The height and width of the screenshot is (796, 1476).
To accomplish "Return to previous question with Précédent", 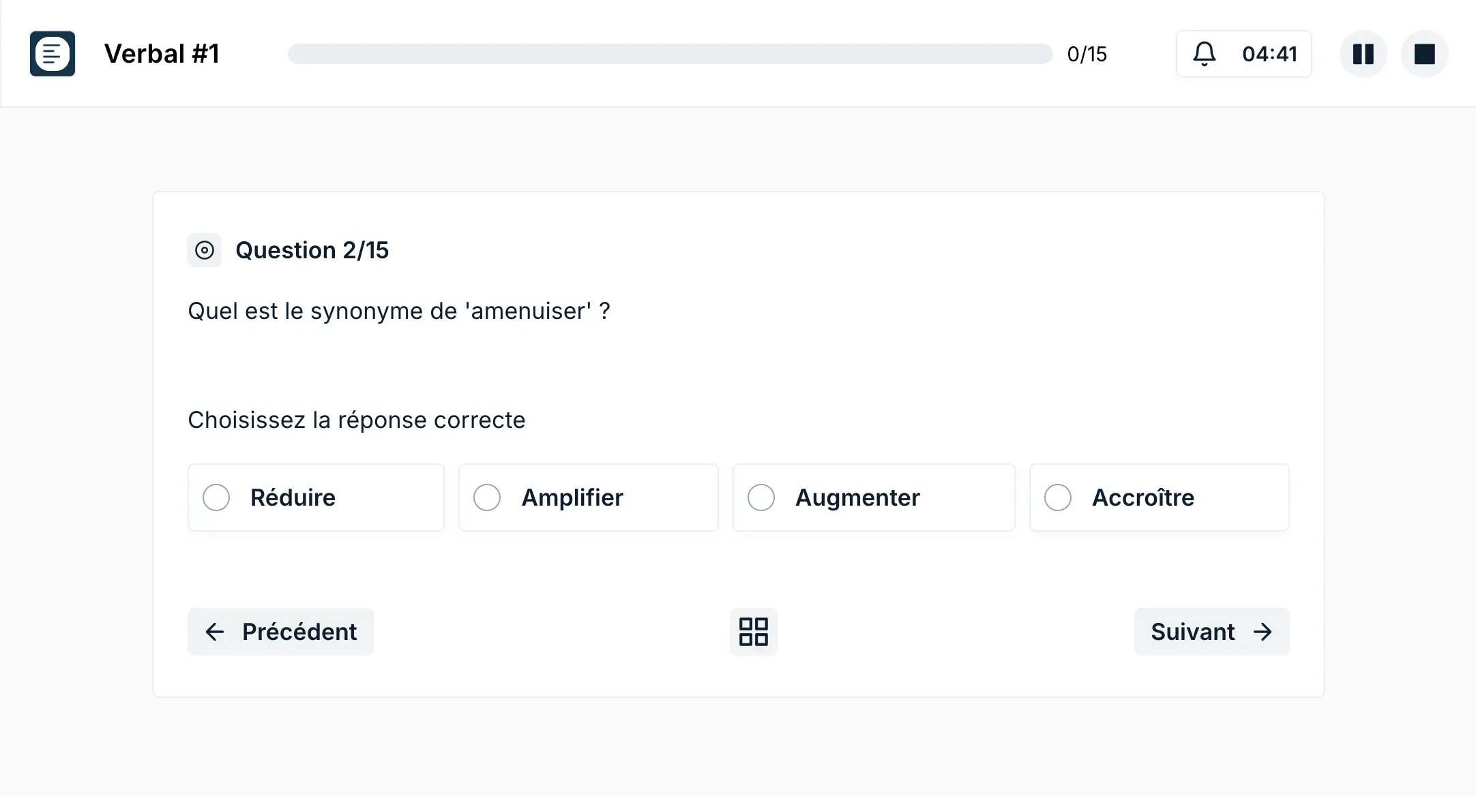I will click(x=280, y=632).
